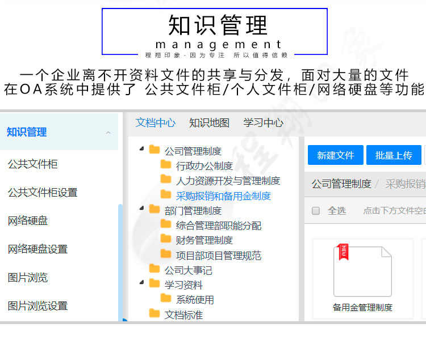Select the 项目部项目管理规范 tree label
The height and width of the screenshot is (353, 426).
click(219, 256)
